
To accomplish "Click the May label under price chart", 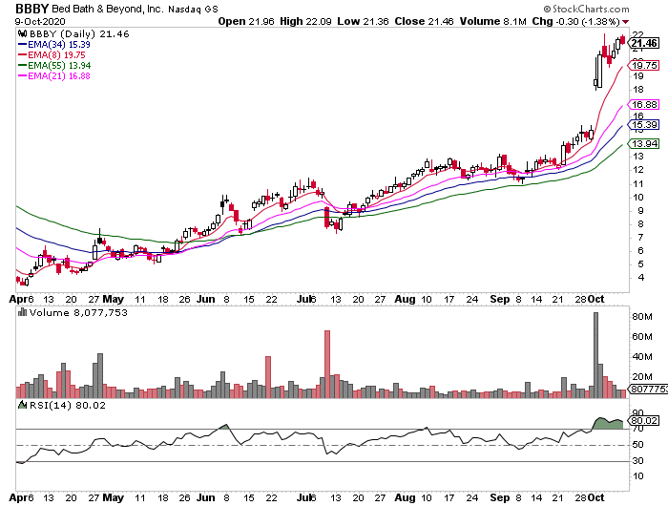I will point(114,299).
